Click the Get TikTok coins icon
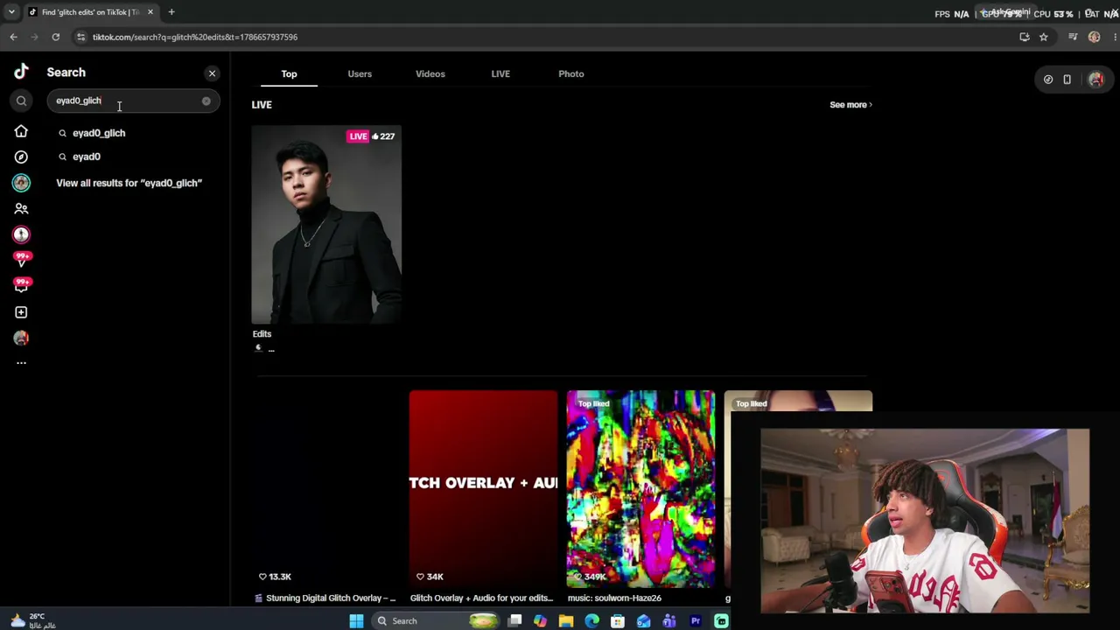The width and height of the screenshot is (1120, 630). (x=1048, y=80)
